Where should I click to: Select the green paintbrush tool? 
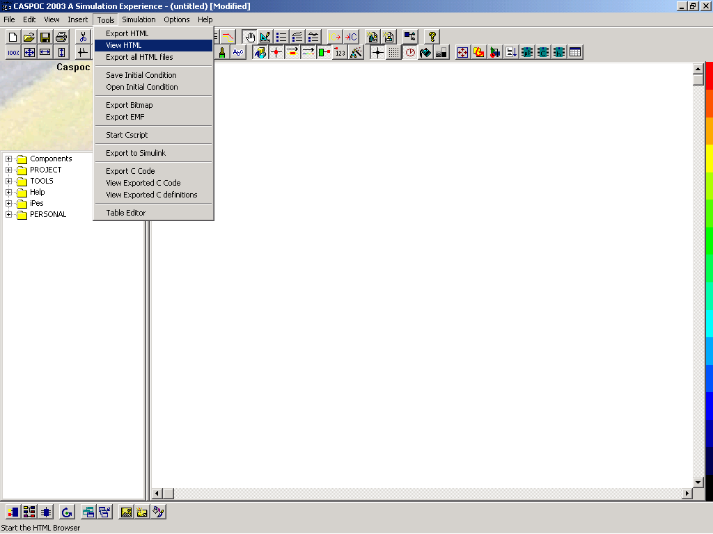[222, 52]
